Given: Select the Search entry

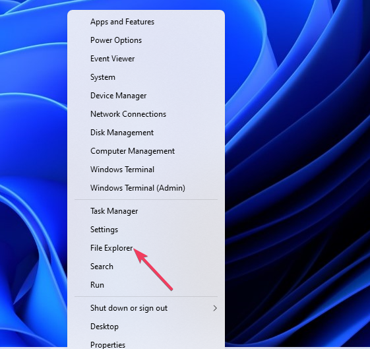Looking at the screenshot, I should point(102,267).
